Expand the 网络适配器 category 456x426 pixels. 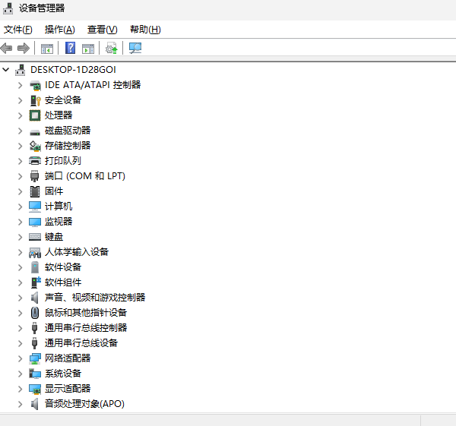point(21,358)
